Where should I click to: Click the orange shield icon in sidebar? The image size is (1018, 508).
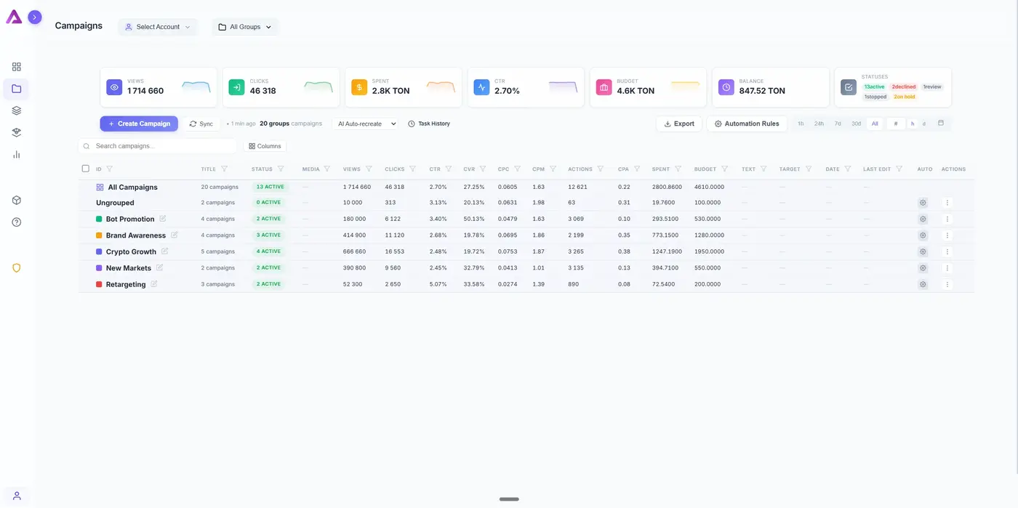pos(16,267)
